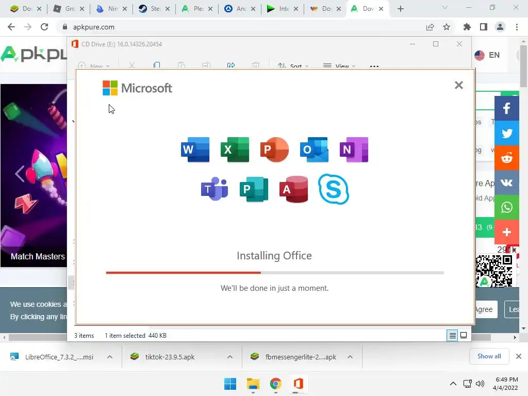Expand options for LibreOffice msi download
Viewport: 528px width, 396px height.
click(x=110, y=357)
